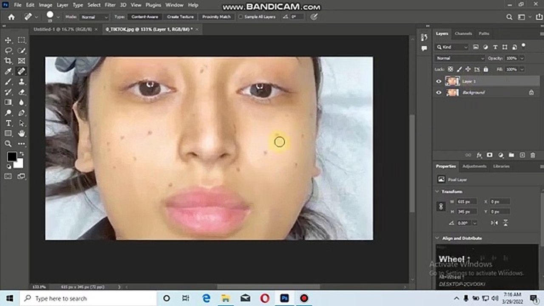Hide the Background layer eye icon
544x306 pixels.
(x=439, y=92)
